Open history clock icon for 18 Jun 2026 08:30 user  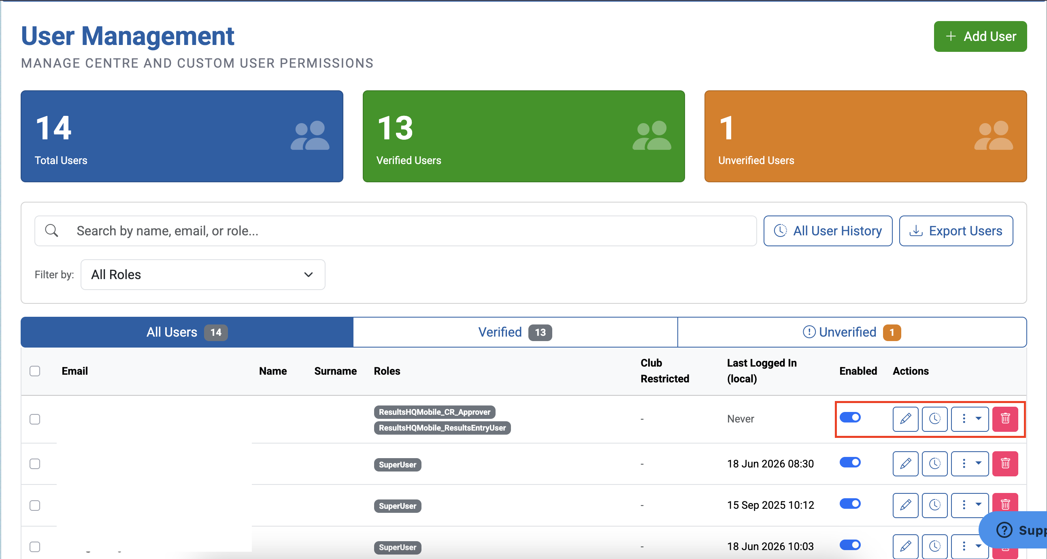(934, 463)
